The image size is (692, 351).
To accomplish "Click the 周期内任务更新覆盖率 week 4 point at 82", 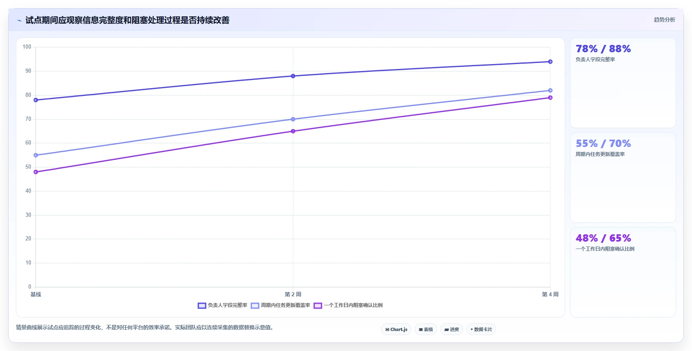I will coord(550,91).
